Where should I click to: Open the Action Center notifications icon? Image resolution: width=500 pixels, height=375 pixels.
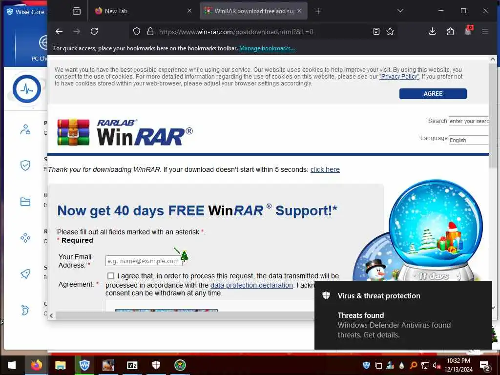485,366
